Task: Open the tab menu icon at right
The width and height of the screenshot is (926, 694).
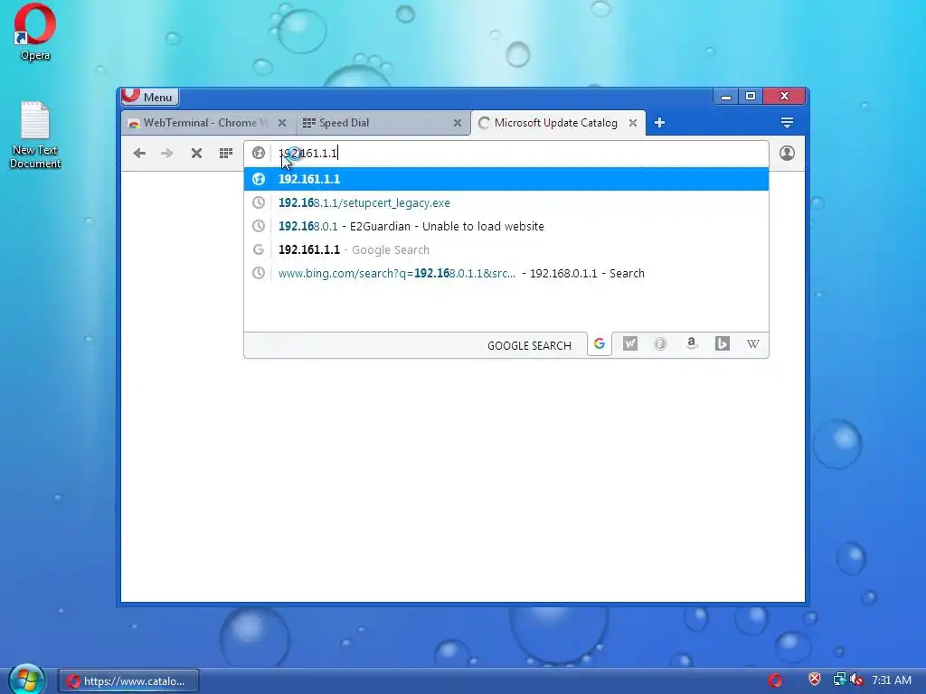Action: [x=787, y=123]
